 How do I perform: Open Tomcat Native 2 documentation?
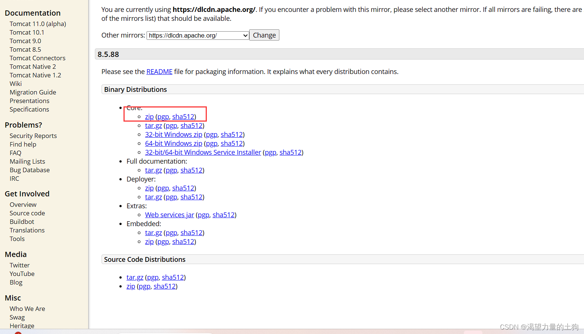[x=33, y=67]
